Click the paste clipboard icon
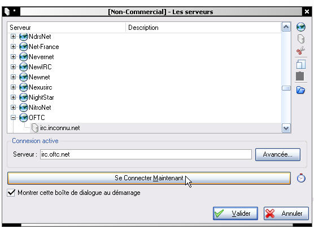The image size is (314, 227). pos(300,76)
